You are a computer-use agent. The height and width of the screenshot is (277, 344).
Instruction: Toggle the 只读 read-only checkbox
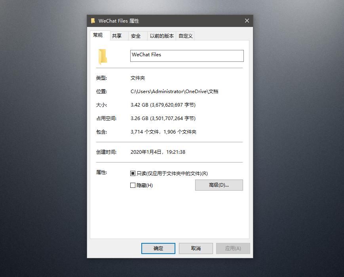pyautogui.click(x=133, y=173)
